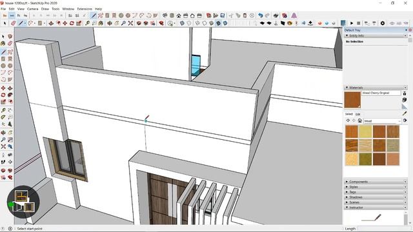
Task: Enable Monochrome face style
Action: (x=225, y=23)
